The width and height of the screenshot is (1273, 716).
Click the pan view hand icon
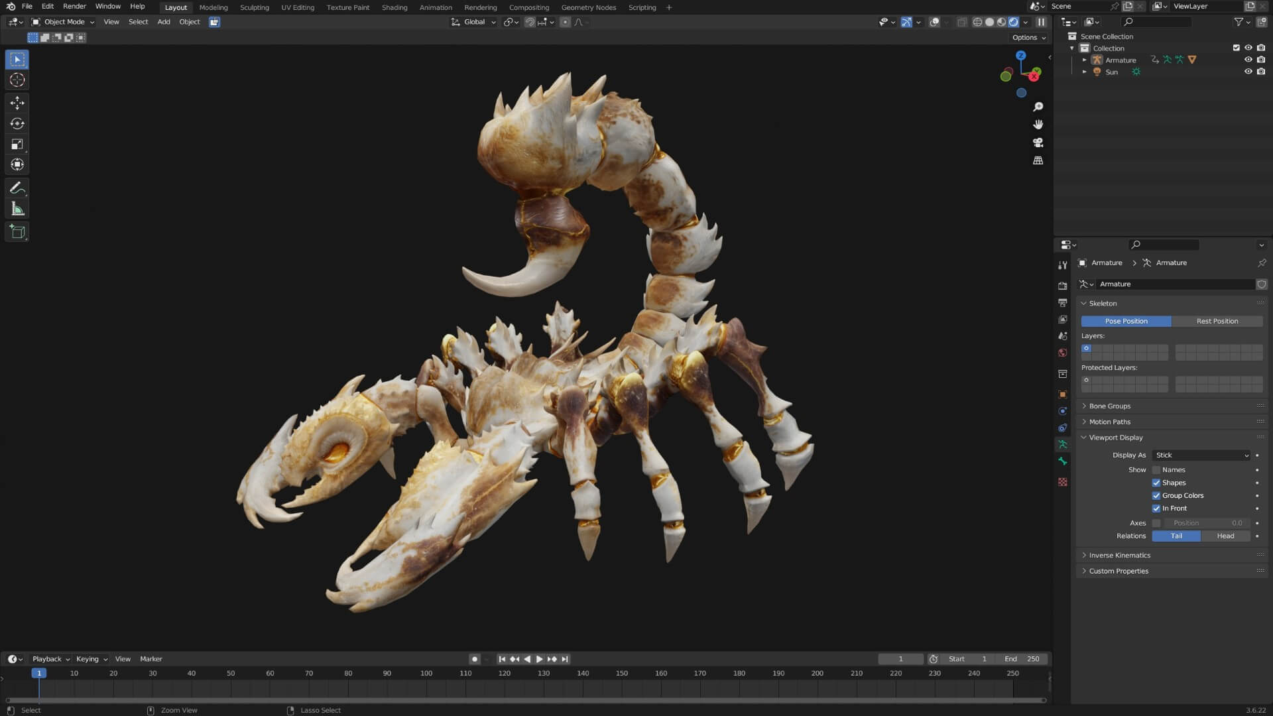coord(1038,125)
